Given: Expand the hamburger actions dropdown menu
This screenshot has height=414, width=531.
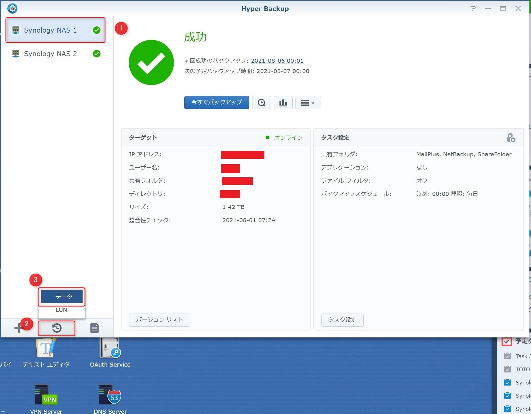Looking at the screenshot, I should [308, 103].
